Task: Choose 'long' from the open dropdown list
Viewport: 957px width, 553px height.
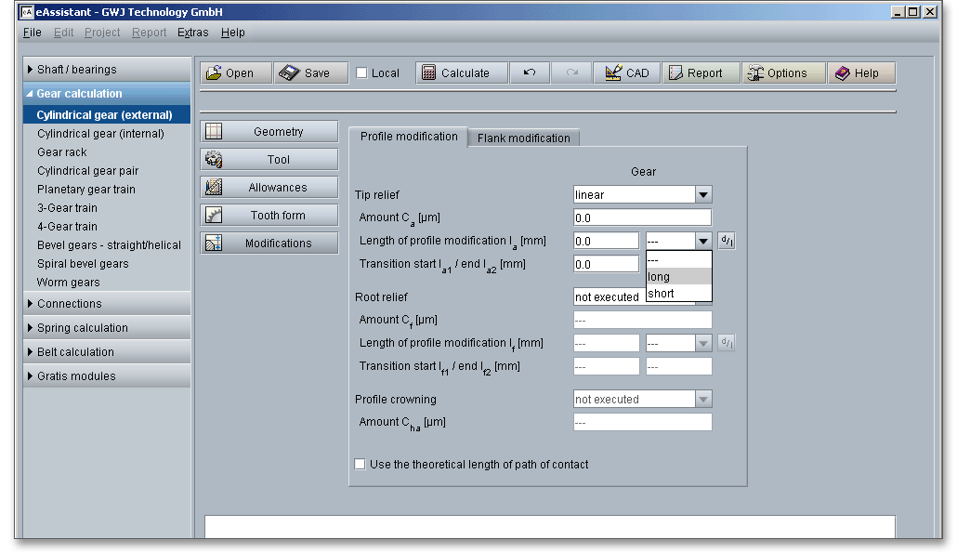Action: click(x=678, y=277)
